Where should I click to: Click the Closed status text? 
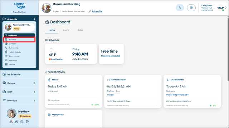110,95
